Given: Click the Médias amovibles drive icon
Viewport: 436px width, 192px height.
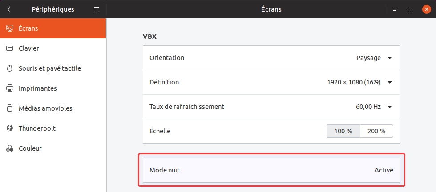Looking at the screenshot, I should point(9,108).
